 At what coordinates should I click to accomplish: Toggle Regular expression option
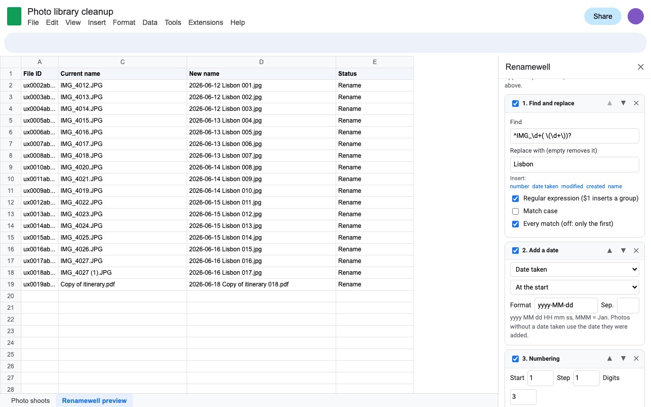click(515, 198)
